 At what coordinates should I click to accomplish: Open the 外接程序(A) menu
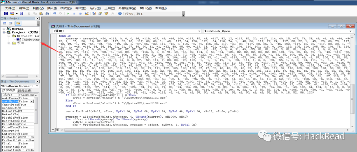[x=128, y=8]
